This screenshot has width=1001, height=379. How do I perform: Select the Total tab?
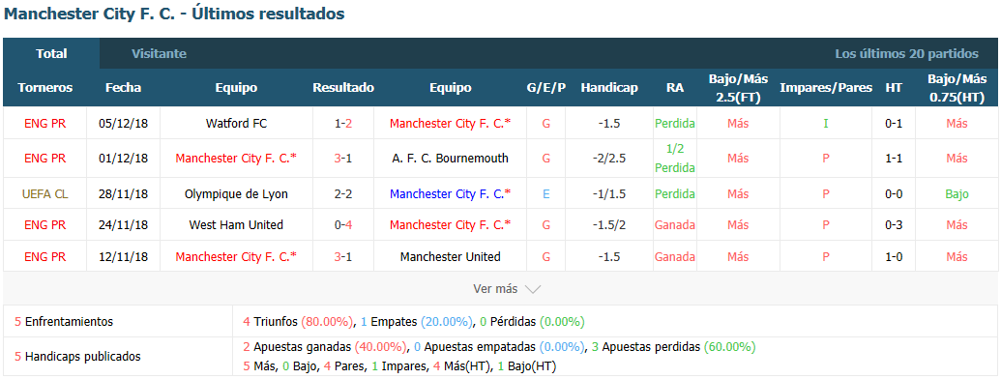click(51, 53)
